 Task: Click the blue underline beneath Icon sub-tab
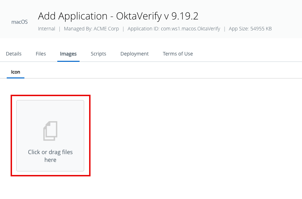click(16, 78)
